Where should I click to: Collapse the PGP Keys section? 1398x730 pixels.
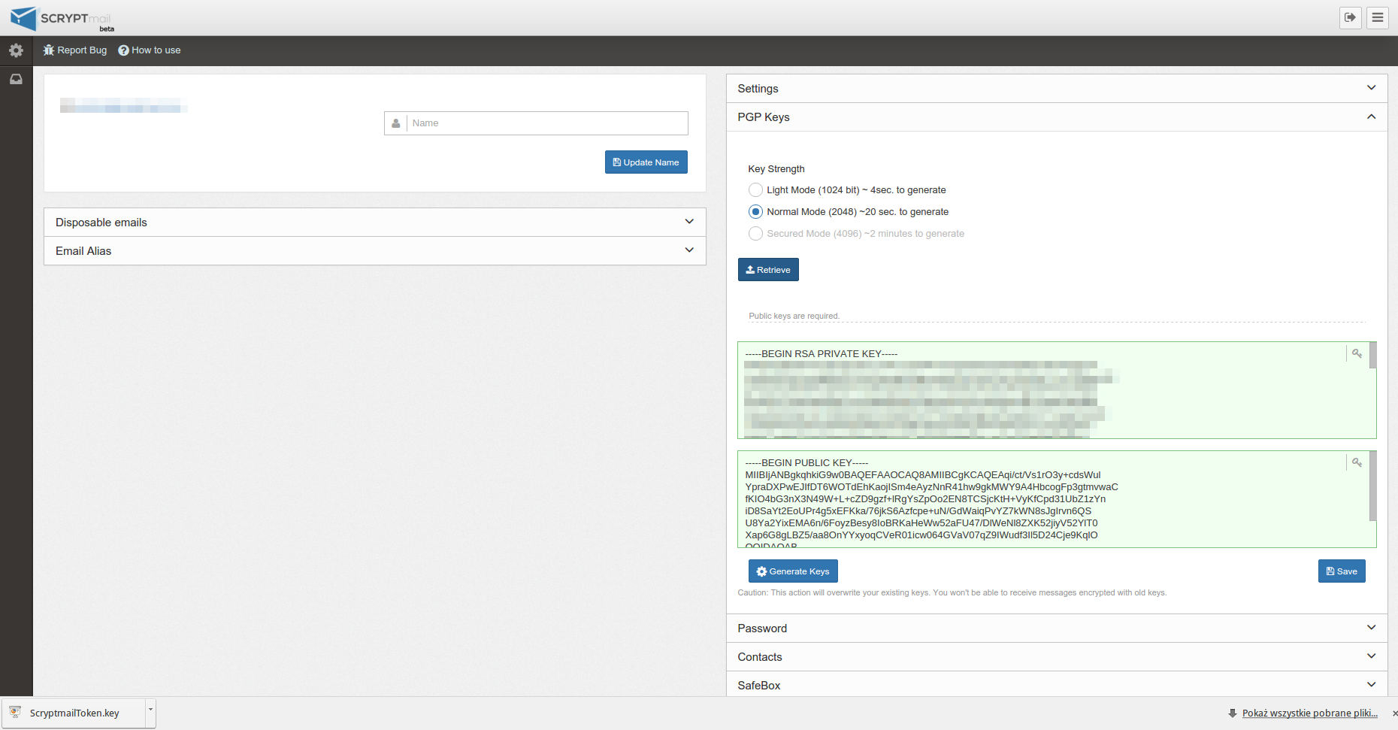coord(1057,117)
